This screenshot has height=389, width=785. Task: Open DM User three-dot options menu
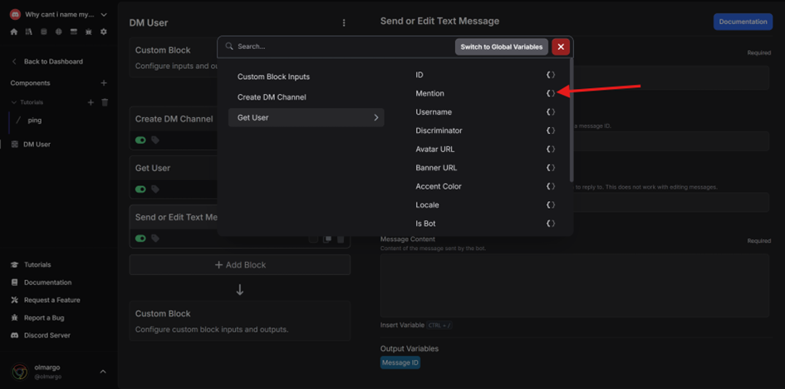[343, 23]
